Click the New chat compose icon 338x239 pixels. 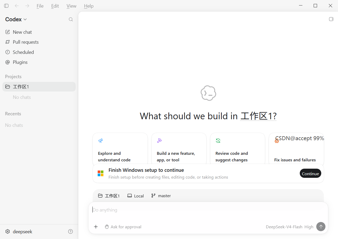click(8, 32)
